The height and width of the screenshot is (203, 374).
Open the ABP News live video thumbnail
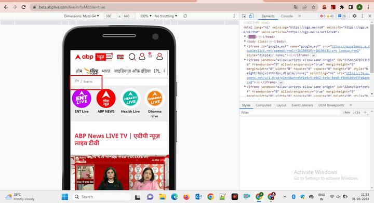[120, 172]
